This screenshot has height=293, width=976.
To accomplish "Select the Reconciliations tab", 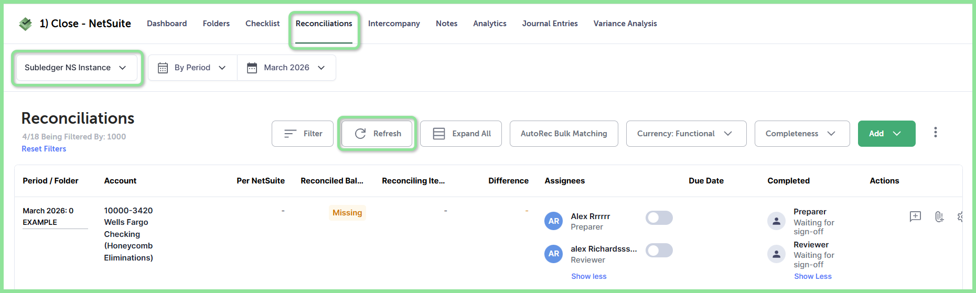I will pyautogui.click(x=324, y=24).
